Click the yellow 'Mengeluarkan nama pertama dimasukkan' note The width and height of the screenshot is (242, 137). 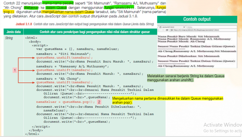pyautogui.click(x=167, y=100)
